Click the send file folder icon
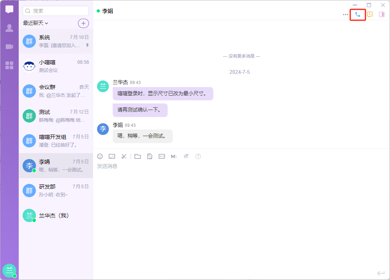 click(x=137, y=156)
